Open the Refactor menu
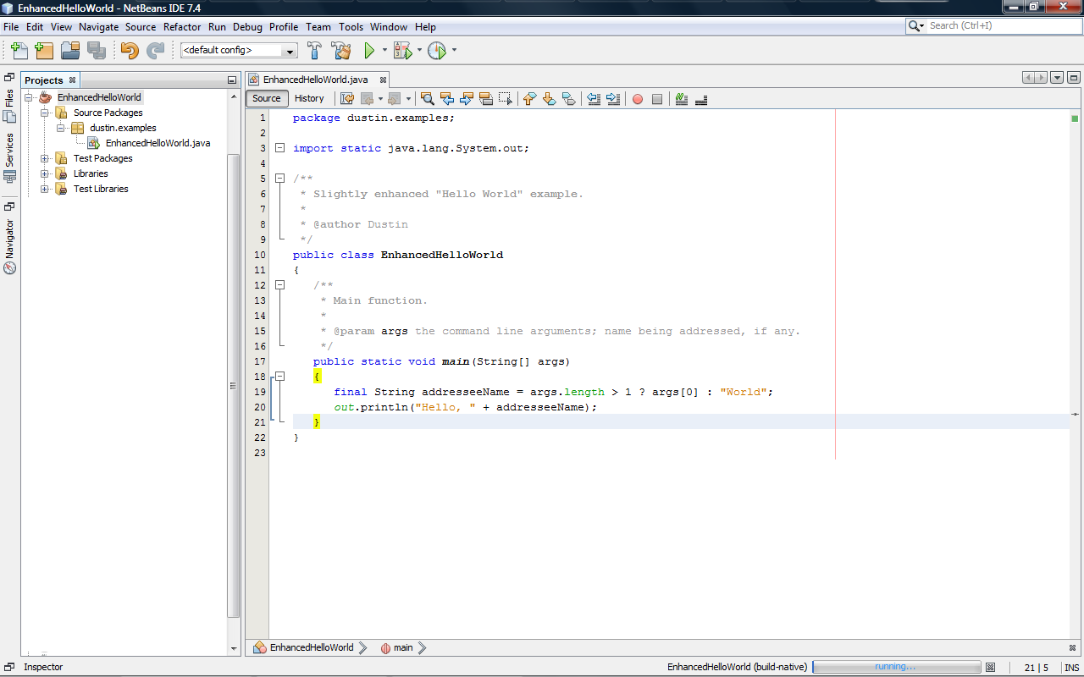 pyautogui.click(x=182, y=27)
